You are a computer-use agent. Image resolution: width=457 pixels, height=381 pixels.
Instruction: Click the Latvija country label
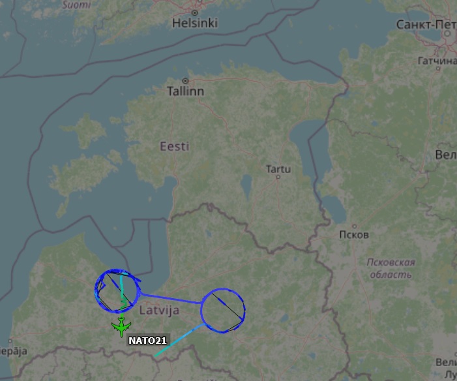point(159,310)
